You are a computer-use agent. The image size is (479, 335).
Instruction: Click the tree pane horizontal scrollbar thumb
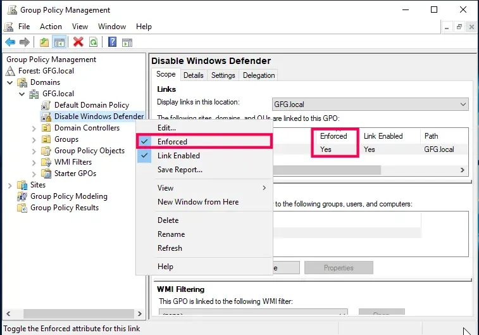pos(78,313)
